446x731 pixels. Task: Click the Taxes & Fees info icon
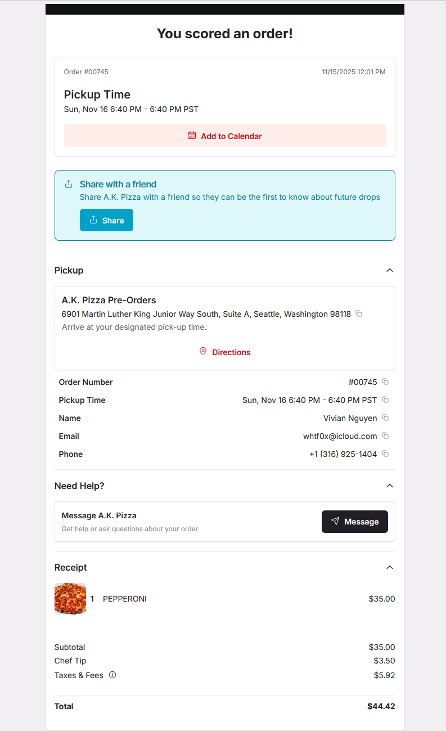point(112,675)
